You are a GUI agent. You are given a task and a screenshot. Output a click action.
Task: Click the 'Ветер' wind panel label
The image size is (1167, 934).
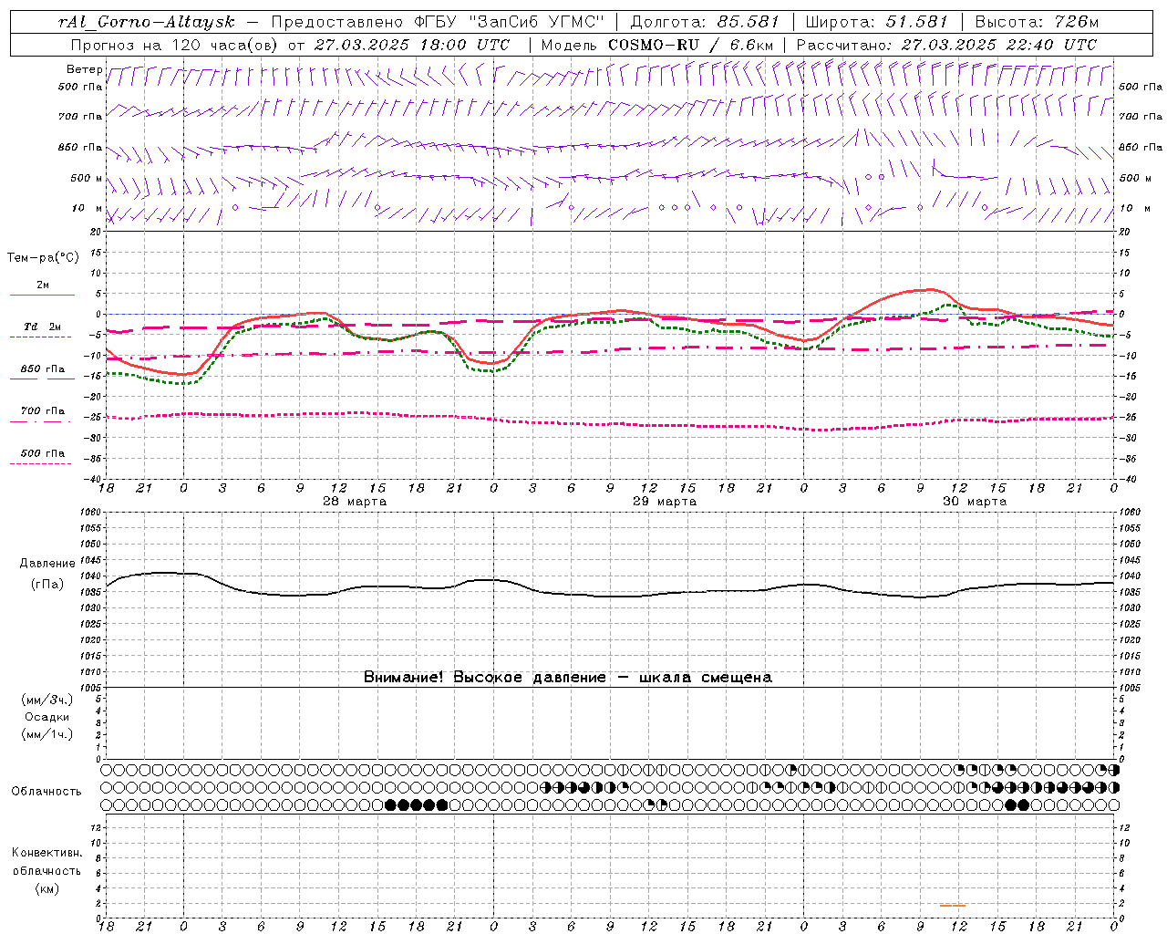84,69
